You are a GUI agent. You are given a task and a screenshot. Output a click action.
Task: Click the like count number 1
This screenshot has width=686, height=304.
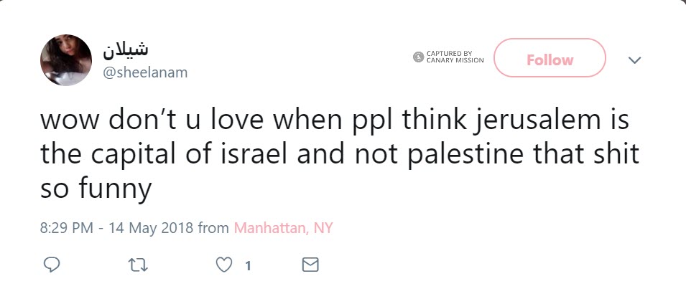(248, 266)
